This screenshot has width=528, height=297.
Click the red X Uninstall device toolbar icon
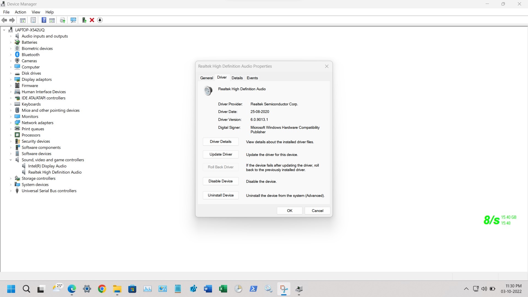click(x=92, y=20)
